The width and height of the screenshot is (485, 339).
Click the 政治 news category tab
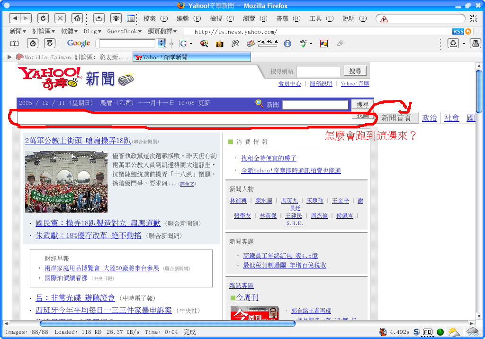(x=429, y=118)
